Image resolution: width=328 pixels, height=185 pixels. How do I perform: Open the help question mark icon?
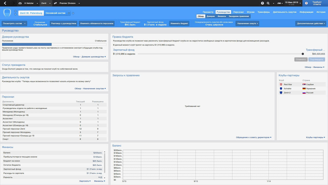pos(262,3)
